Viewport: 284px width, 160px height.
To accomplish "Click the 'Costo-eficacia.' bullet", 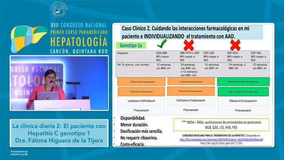I will coord(132,144).
